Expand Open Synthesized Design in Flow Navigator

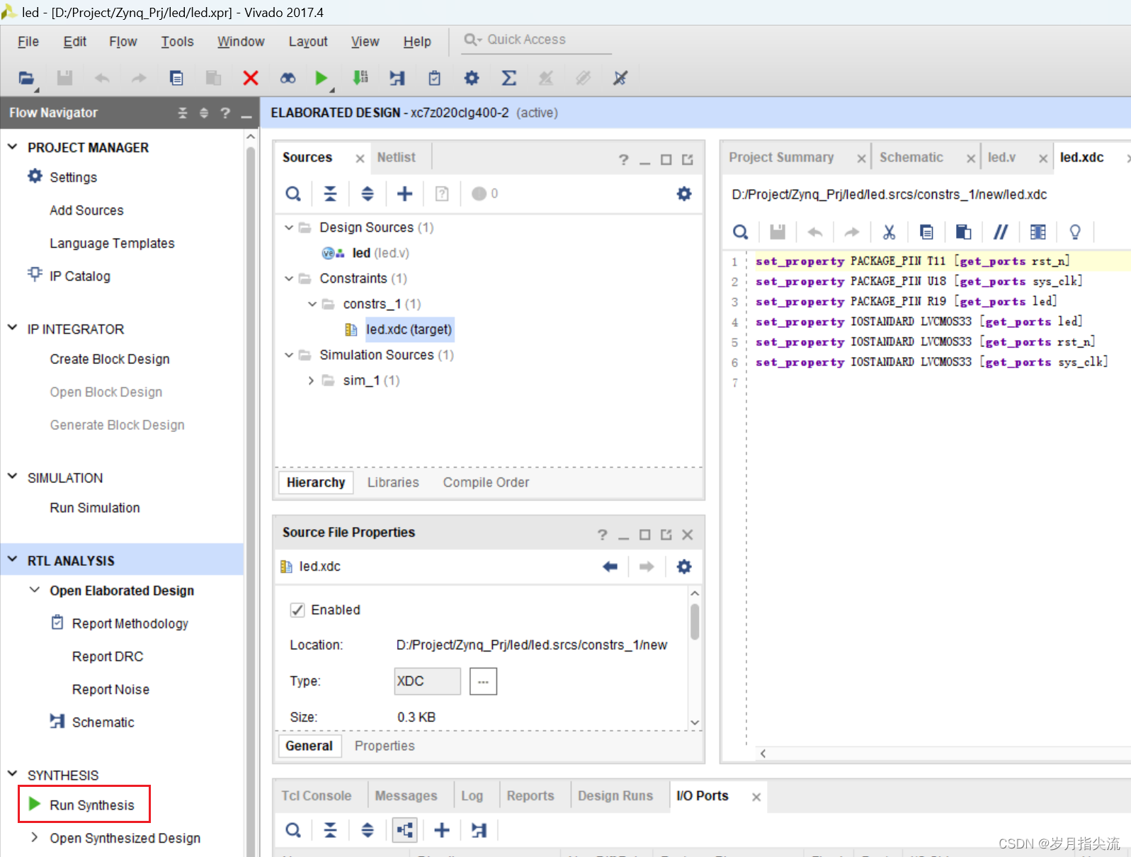34,837
